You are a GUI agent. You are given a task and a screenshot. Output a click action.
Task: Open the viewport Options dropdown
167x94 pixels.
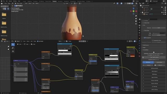(x=135, y=6)
